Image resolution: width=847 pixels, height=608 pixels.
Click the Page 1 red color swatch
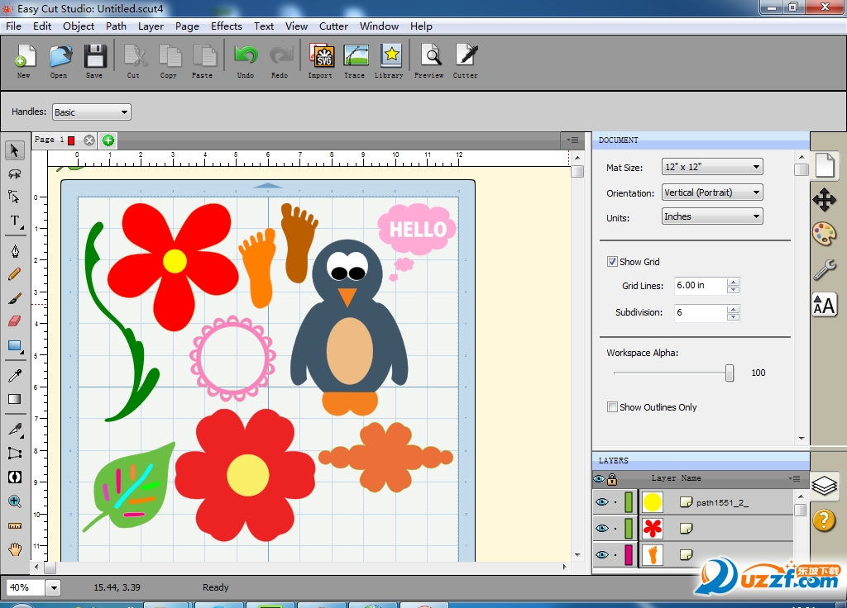71,140
